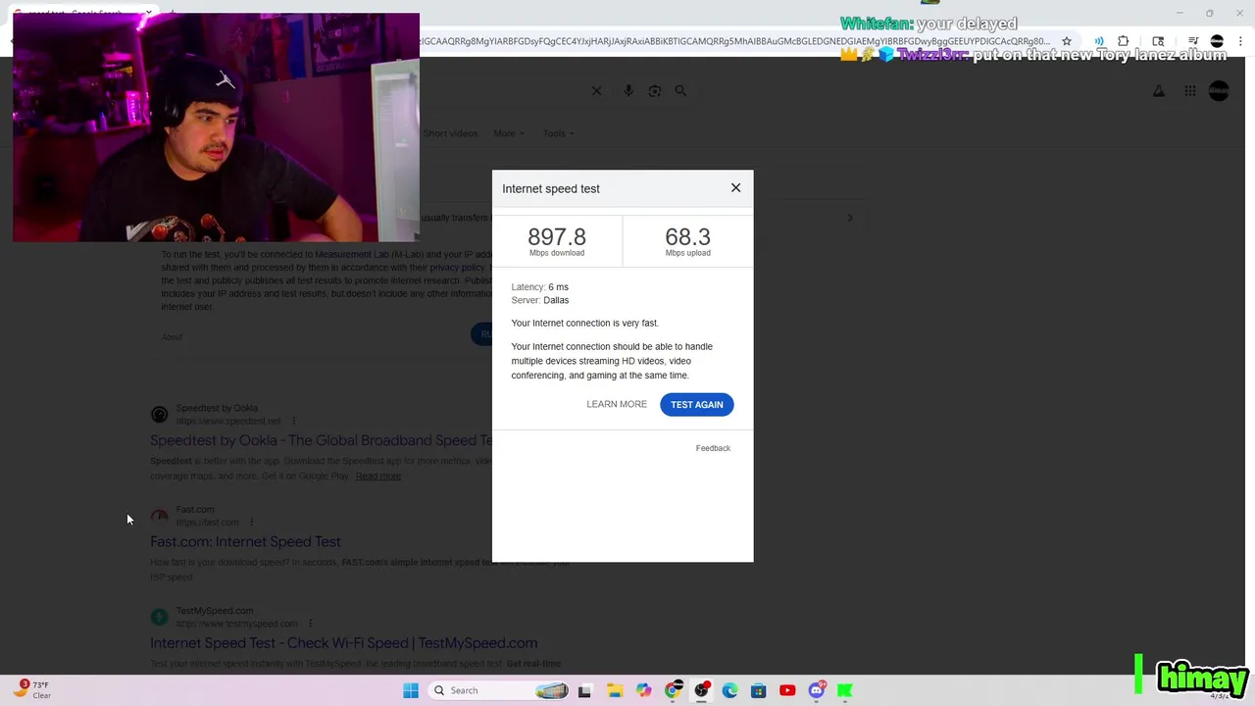Click the Latency: 6 ms text
Image resolution: width=1255 pixels, height=706 pixels.
click(539, 287)
